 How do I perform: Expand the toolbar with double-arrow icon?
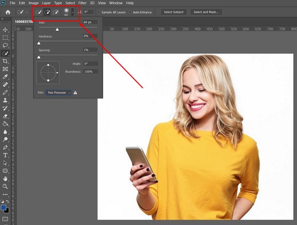2,19
